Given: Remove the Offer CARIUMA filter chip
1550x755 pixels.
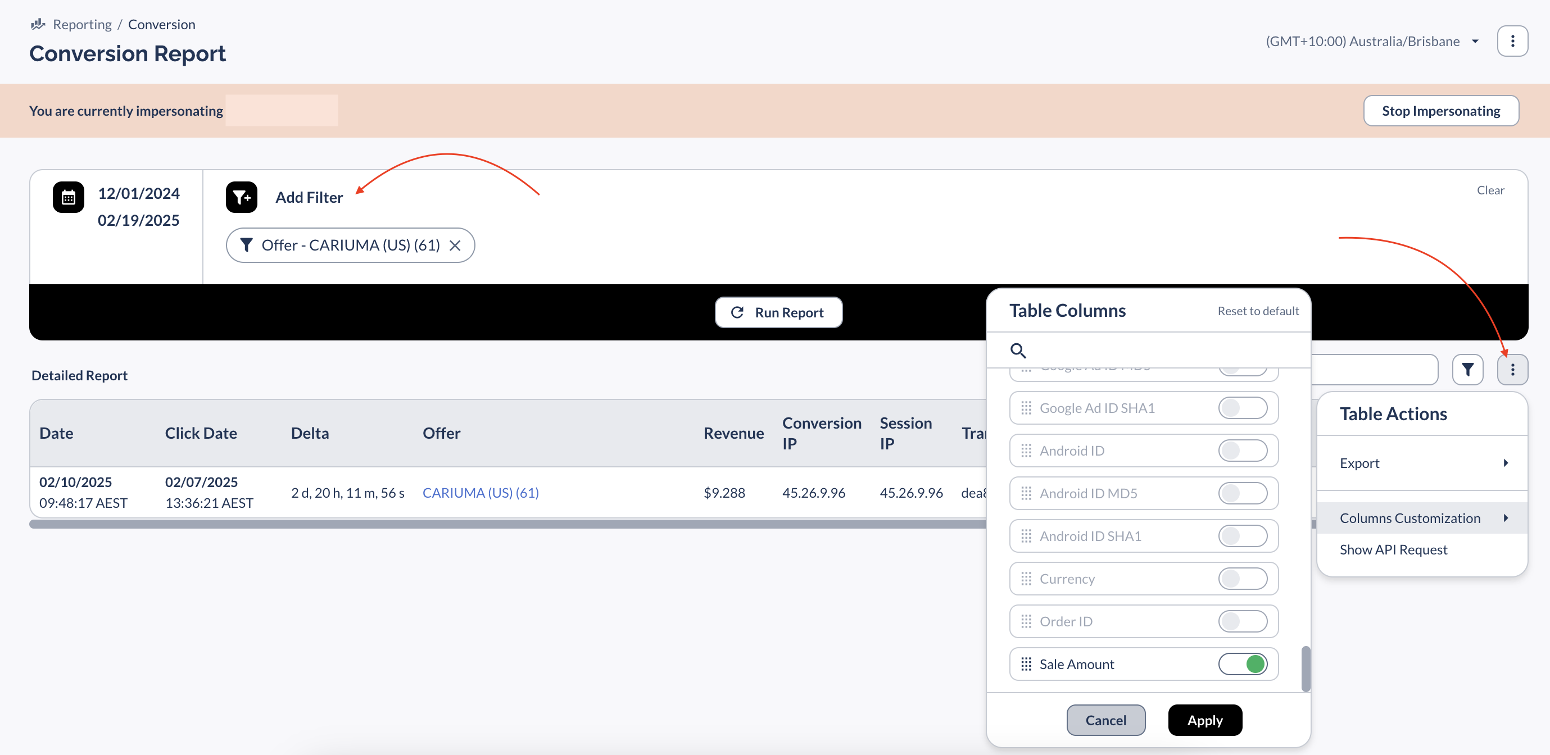Looking at the screenshot, I should coord(455,245).
